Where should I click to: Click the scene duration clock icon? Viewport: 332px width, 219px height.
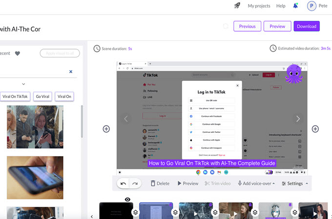[97, 49]
